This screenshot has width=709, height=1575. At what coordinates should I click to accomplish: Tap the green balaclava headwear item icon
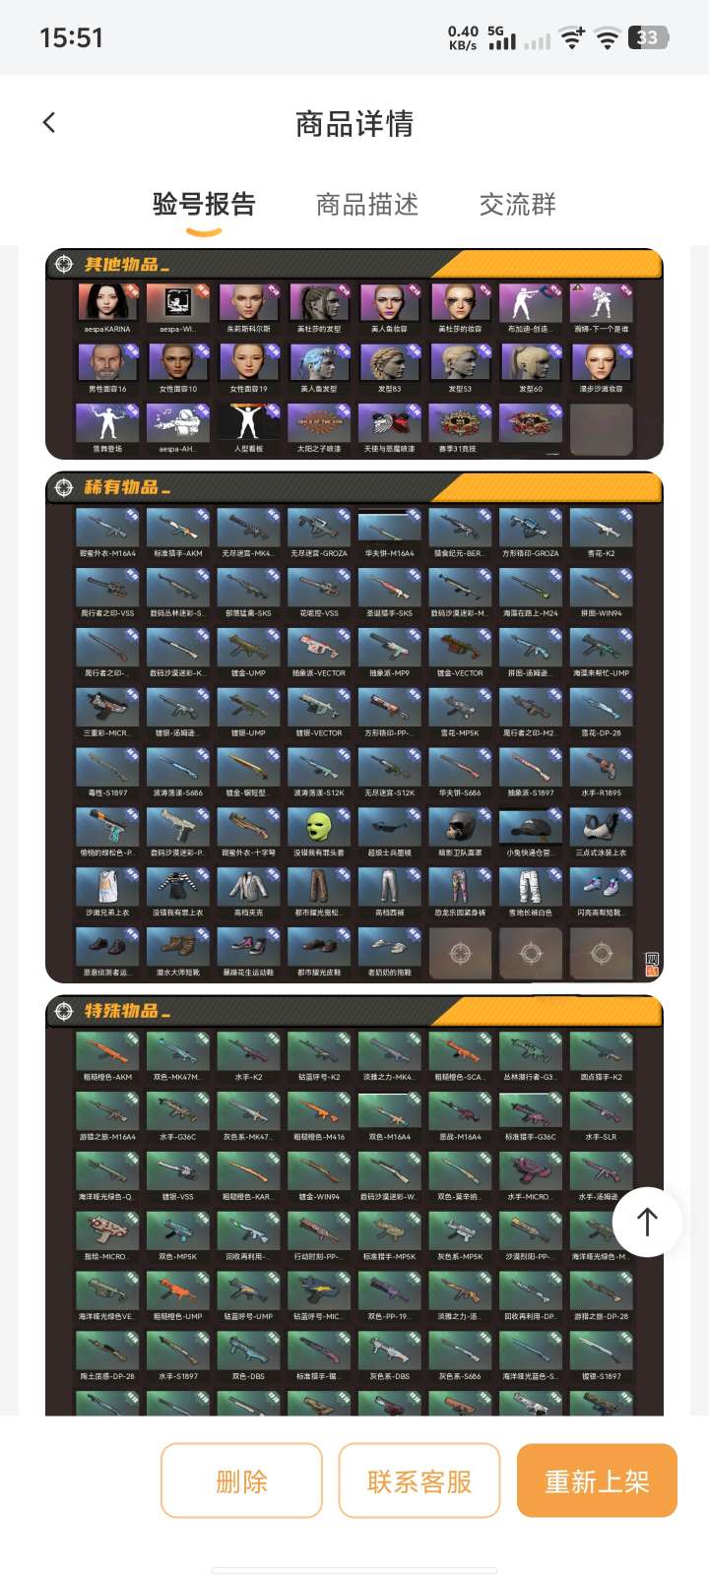(318, 828)
